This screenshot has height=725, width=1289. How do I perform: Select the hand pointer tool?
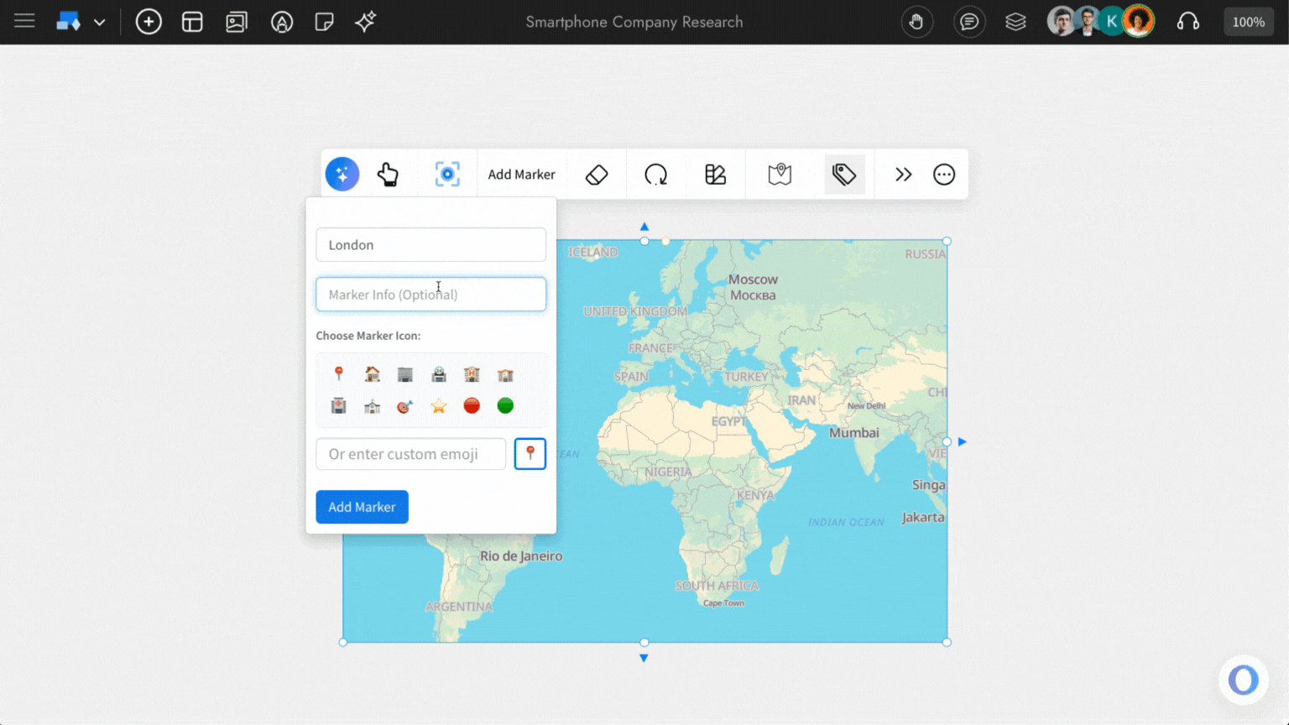click(x=389, y=174)
